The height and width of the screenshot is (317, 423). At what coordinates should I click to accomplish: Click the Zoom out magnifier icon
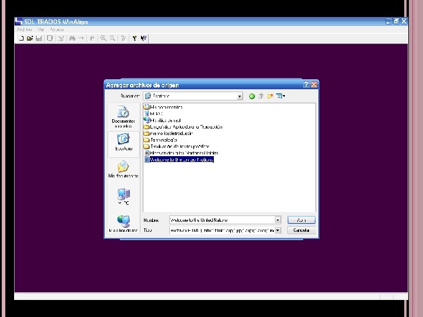(112, 38)
